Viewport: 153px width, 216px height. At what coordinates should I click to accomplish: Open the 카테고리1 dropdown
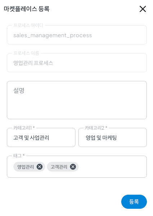[41, 137]
